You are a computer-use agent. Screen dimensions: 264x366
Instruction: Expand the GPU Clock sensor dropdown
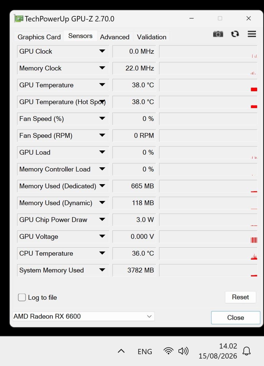pyautogui.click(x=102, y=51)
